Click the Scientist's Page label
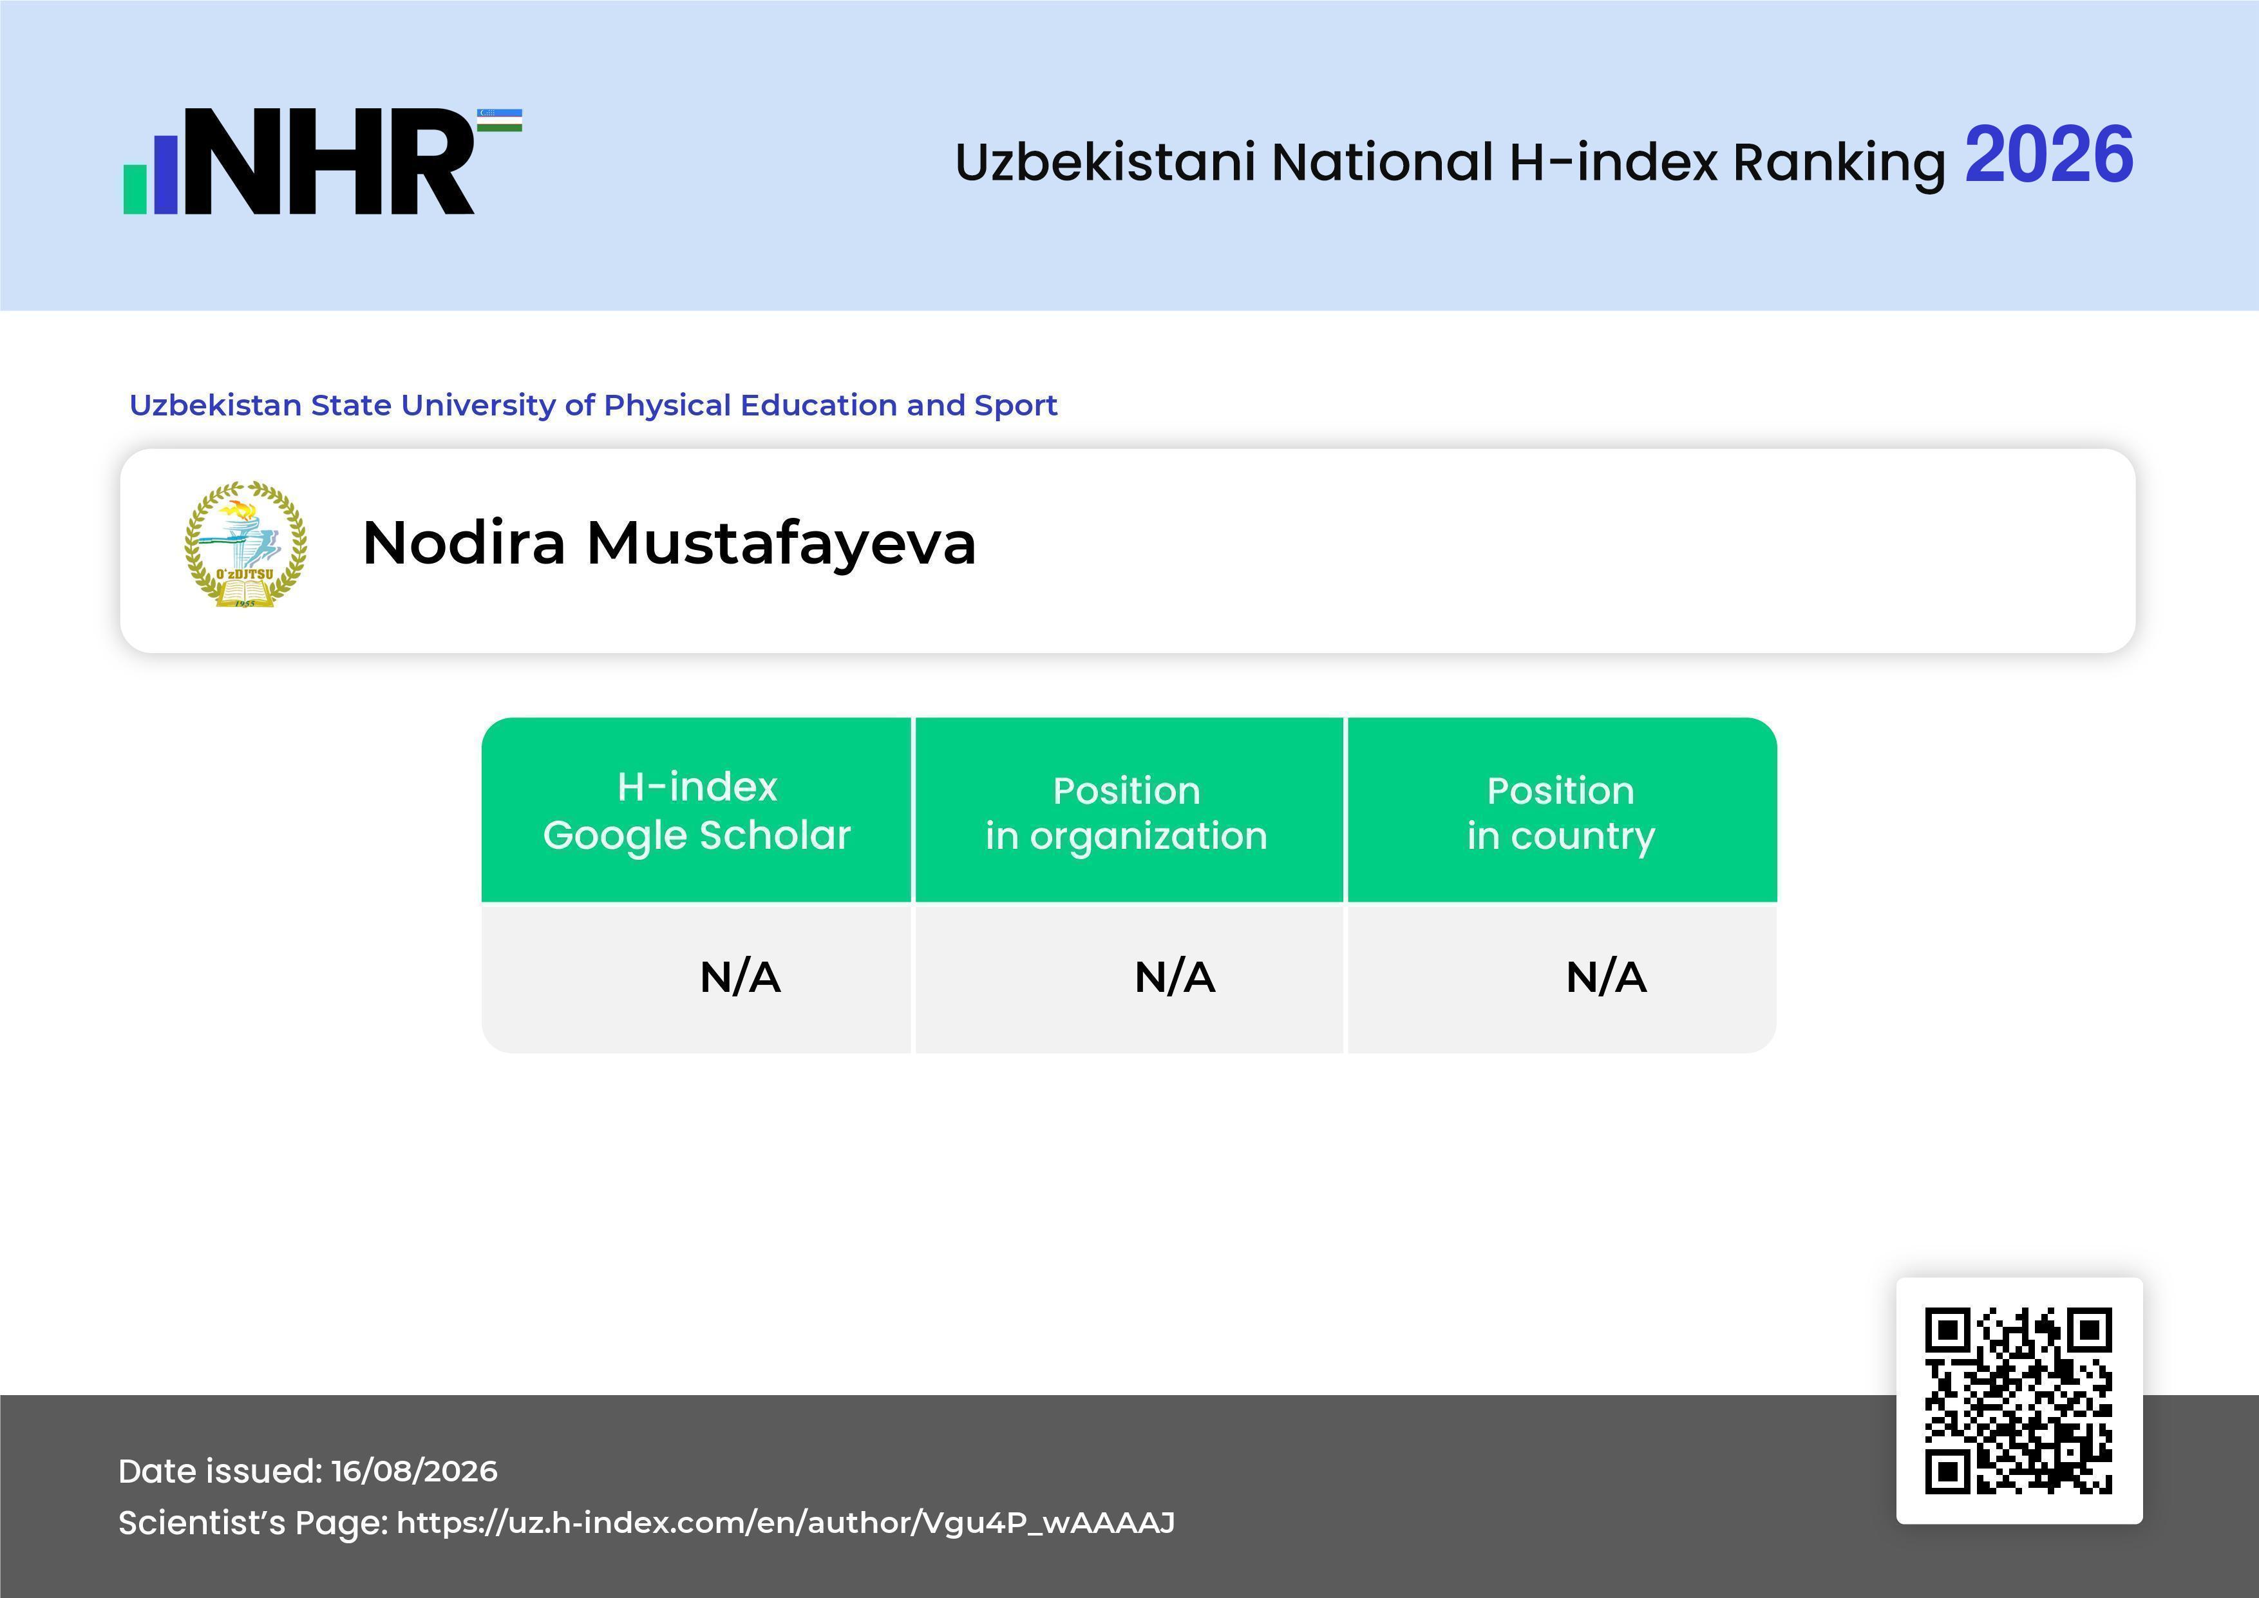Image resolution: width=2259 pixels, height=1598 pixels. [253, 1523]
